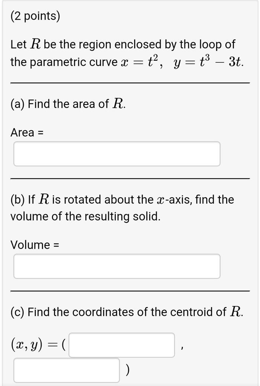Click the part (b) rotation question text
Viewport: 260px width, 386px height.
(121, 207)
